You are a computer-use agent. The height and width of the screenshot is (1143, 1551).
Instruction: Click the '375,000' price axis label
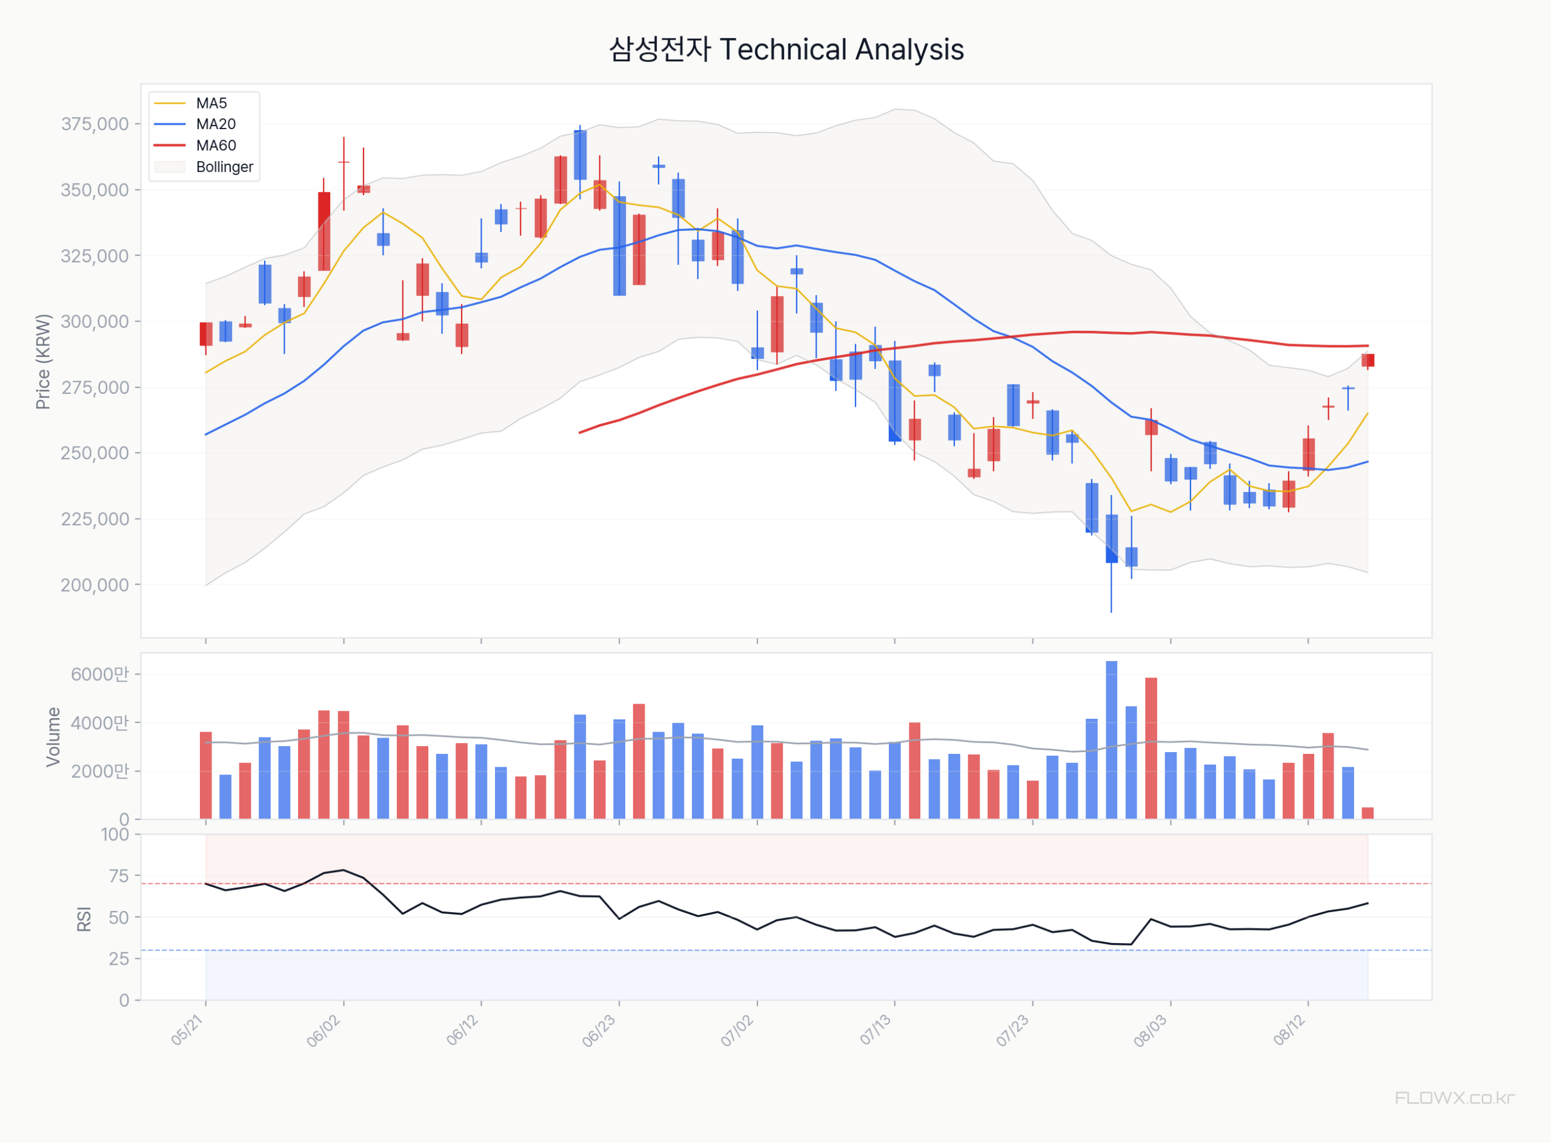(95, 124)
